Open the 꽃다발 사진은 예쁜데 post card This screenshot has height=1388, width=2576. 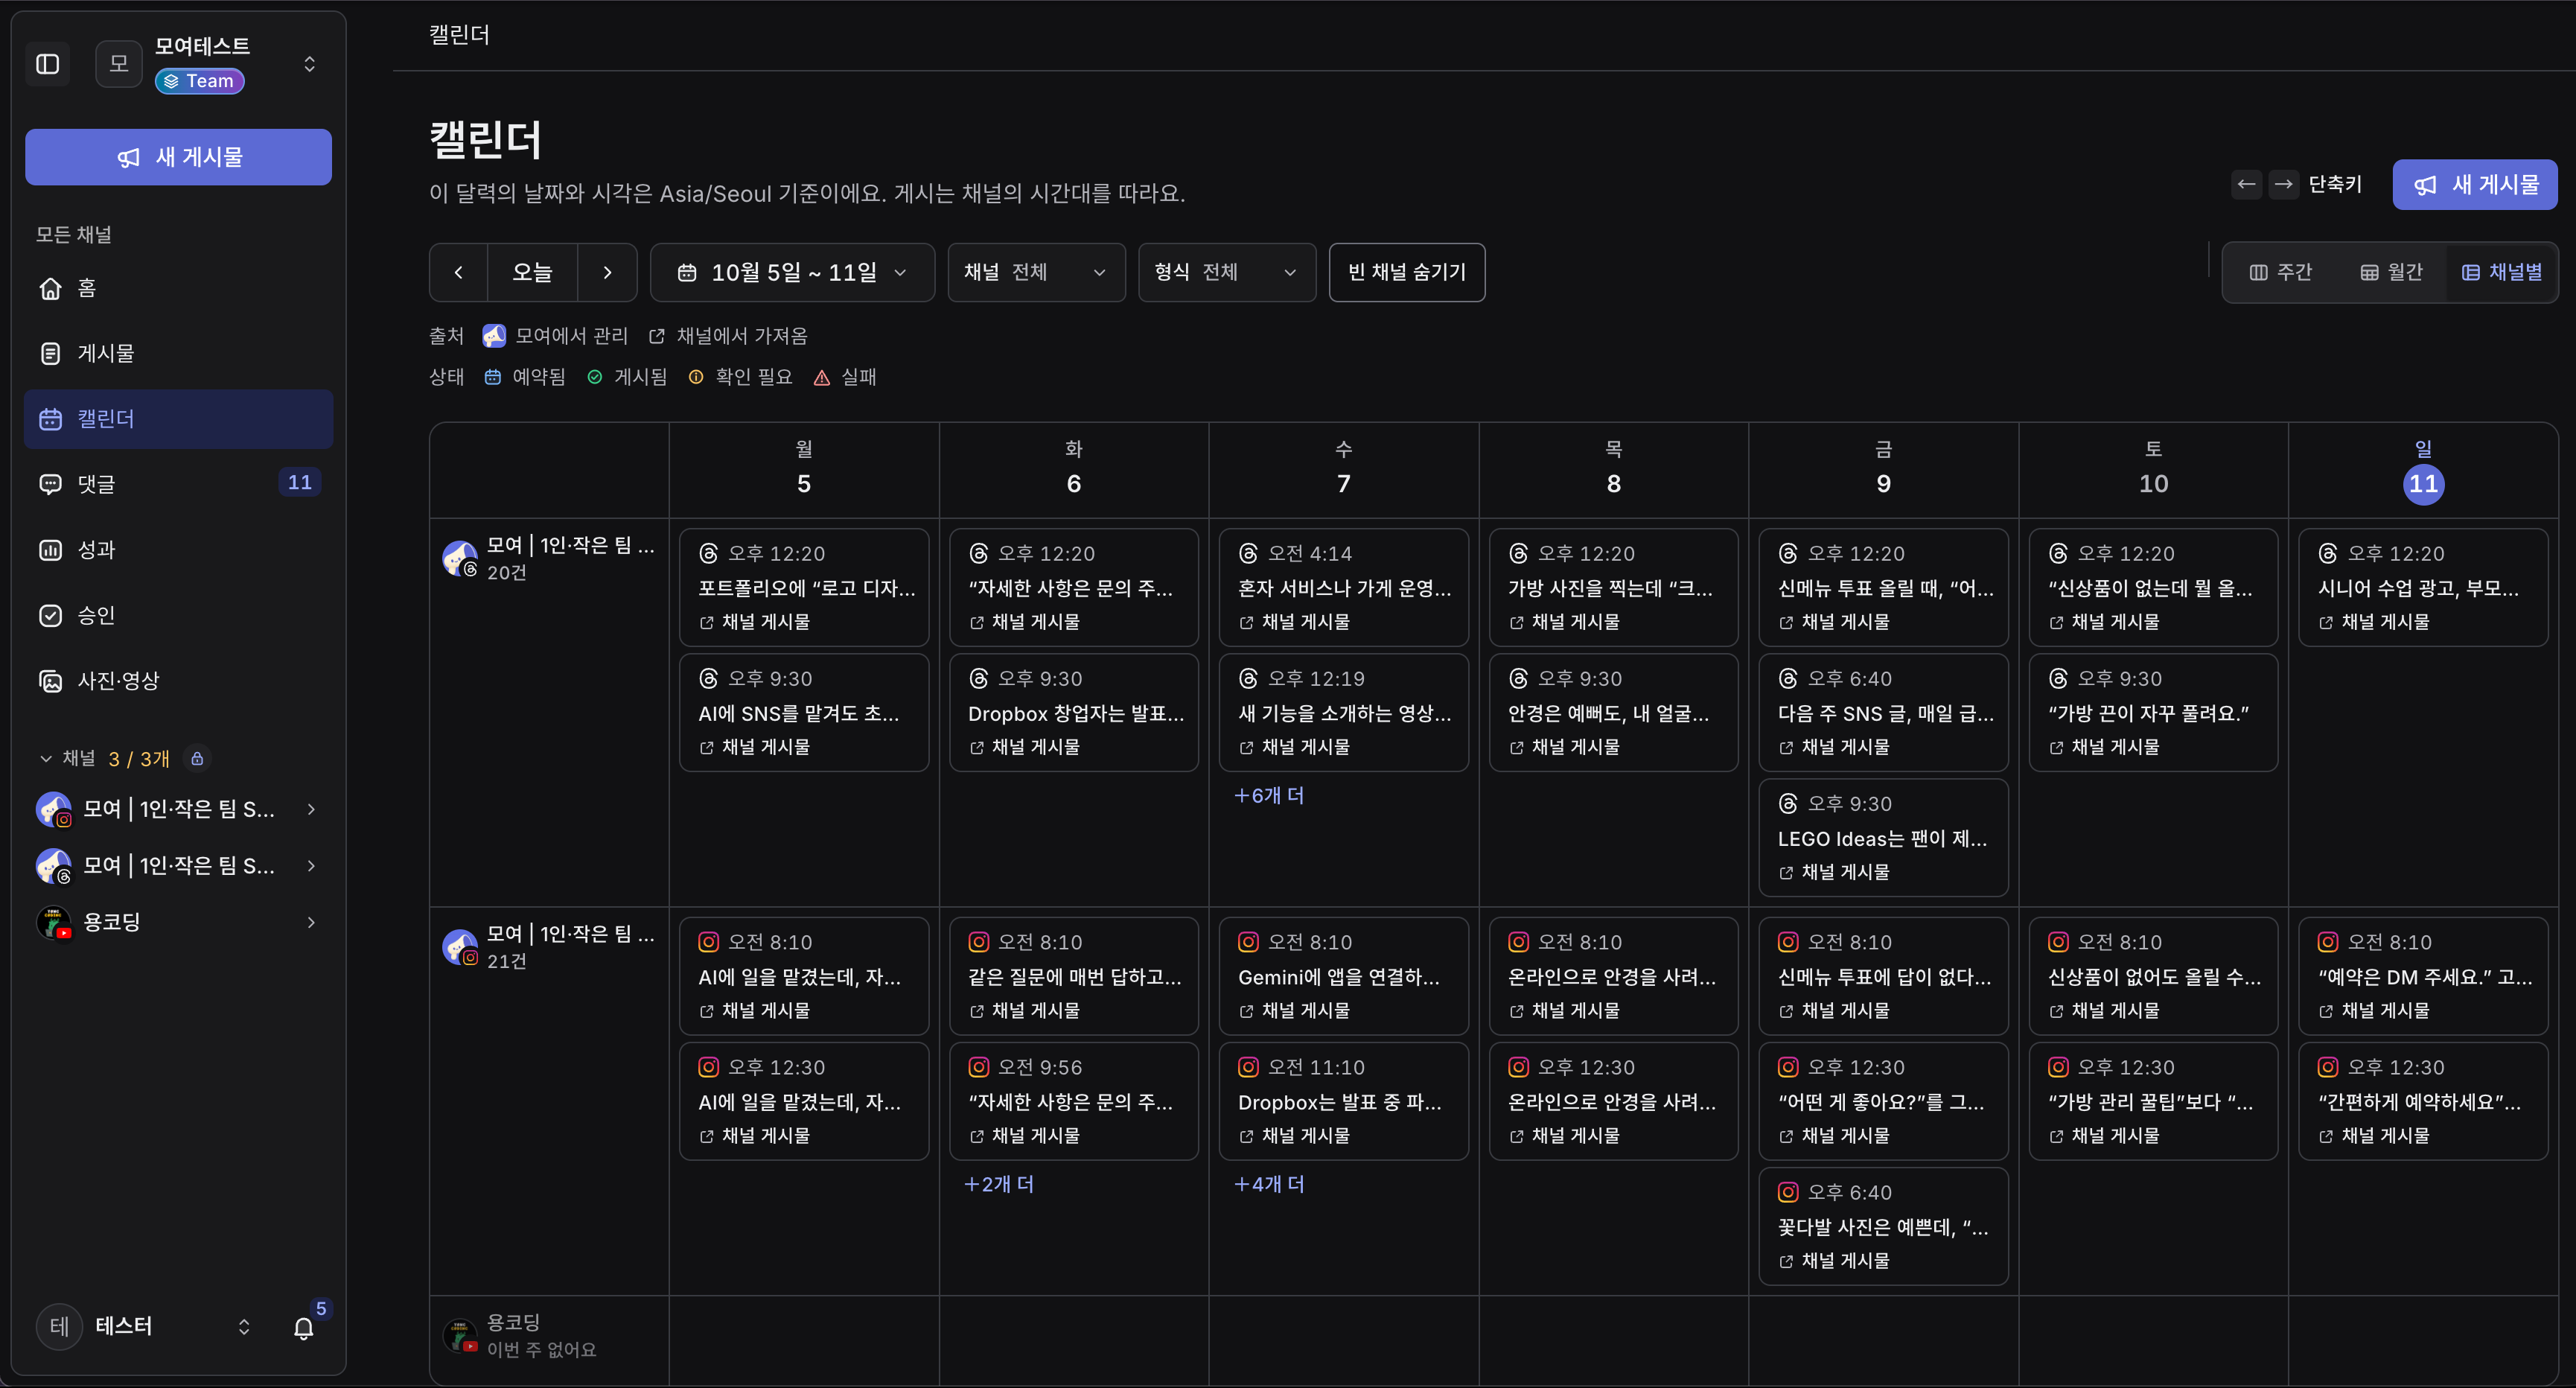pyautogui.click(x=1883, y=1227)
